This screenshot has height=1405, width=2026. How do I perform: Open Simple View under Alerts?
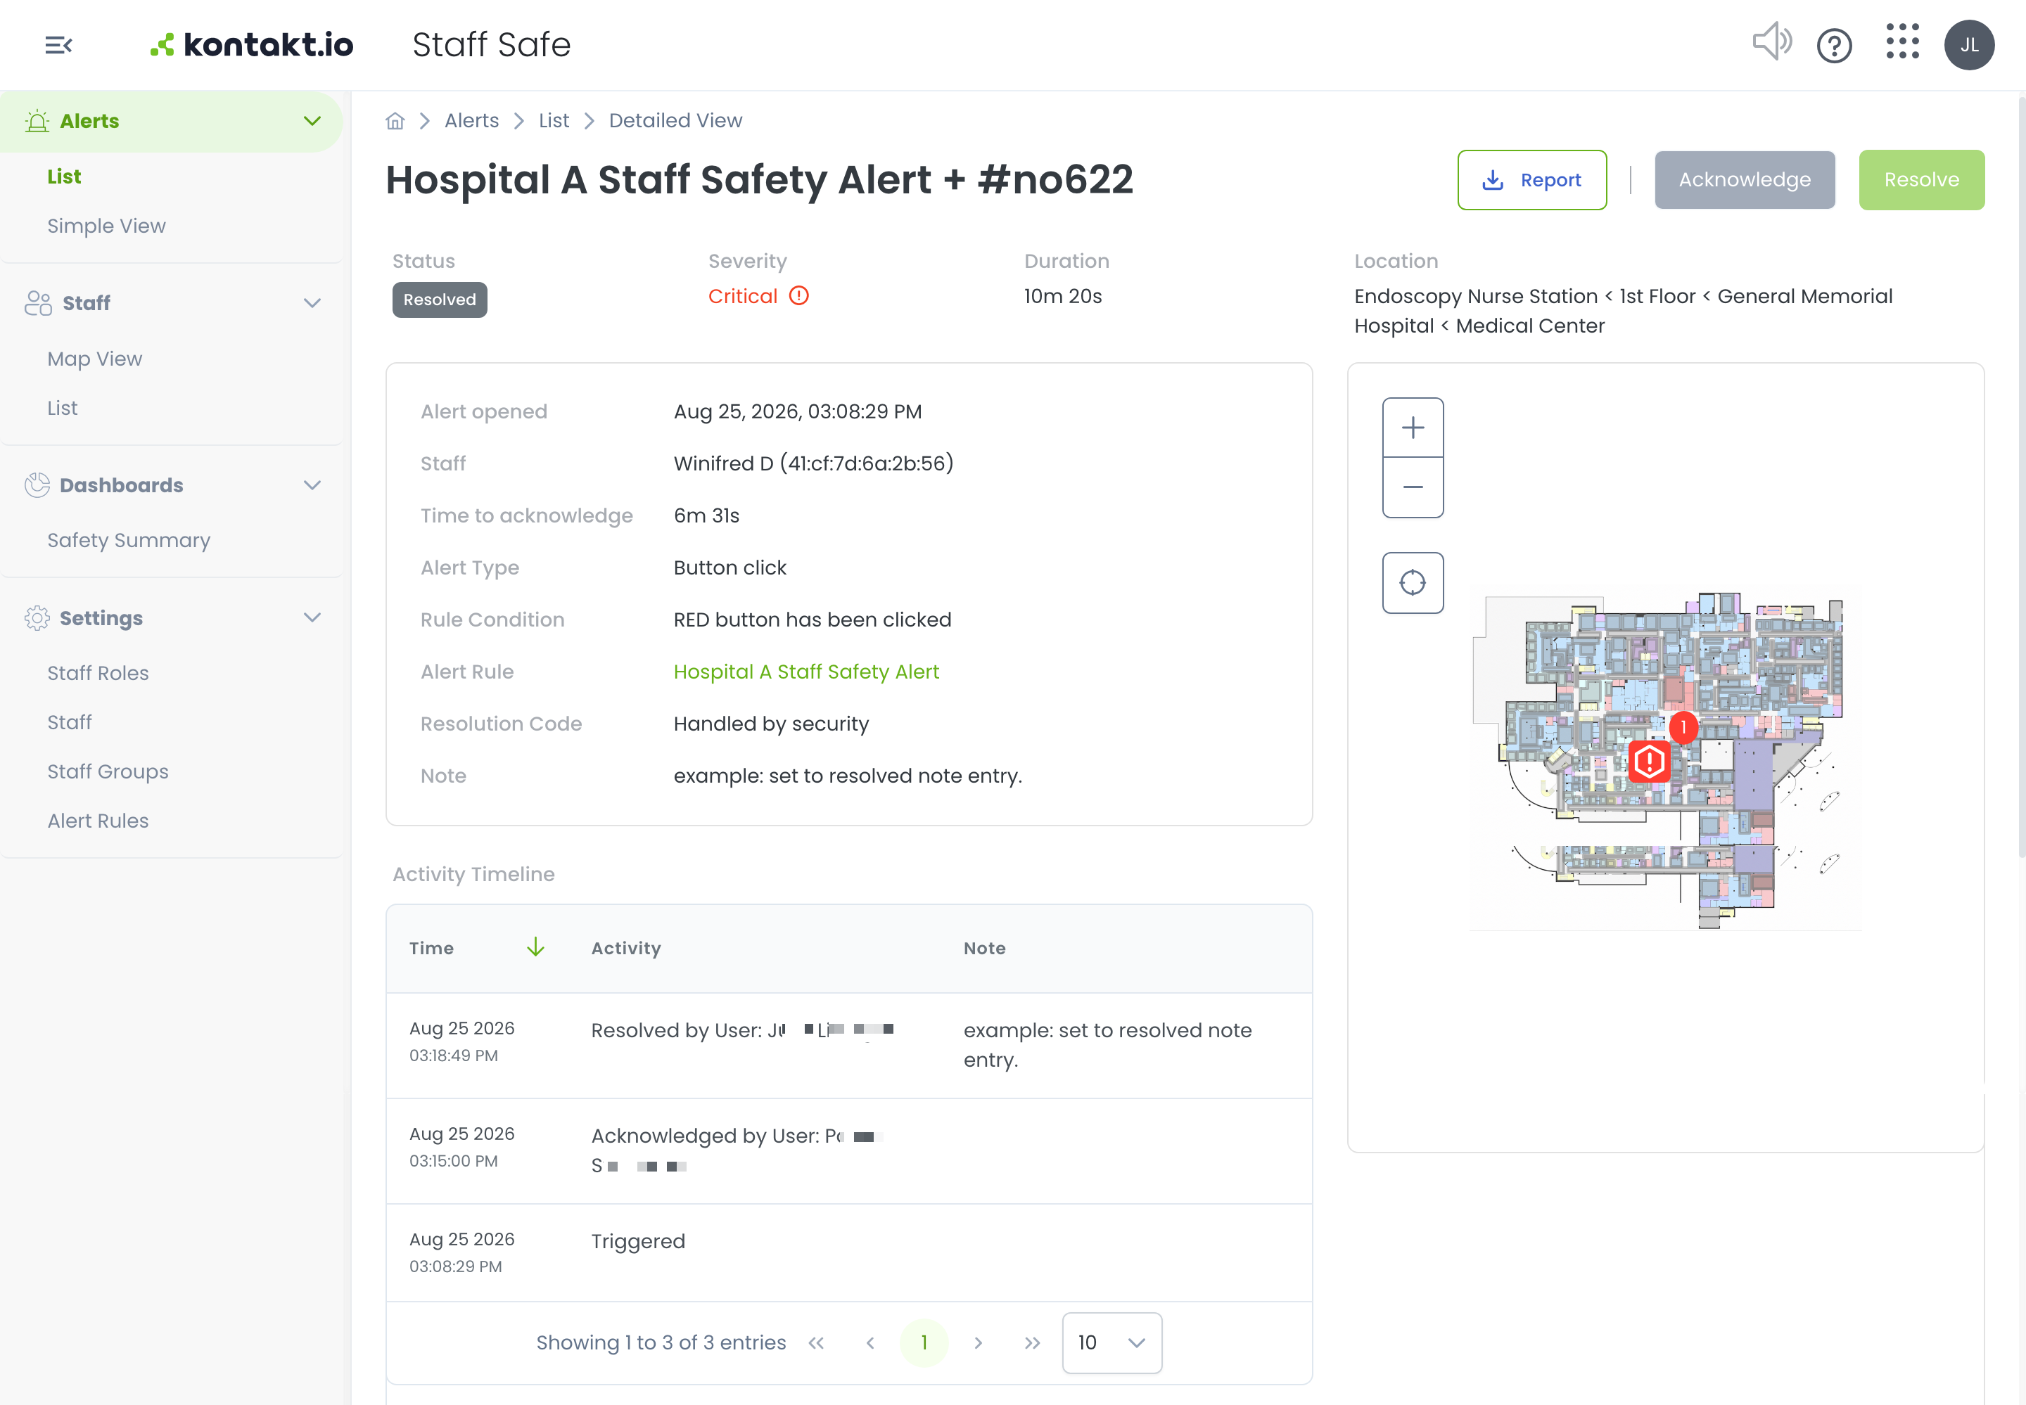106,226
